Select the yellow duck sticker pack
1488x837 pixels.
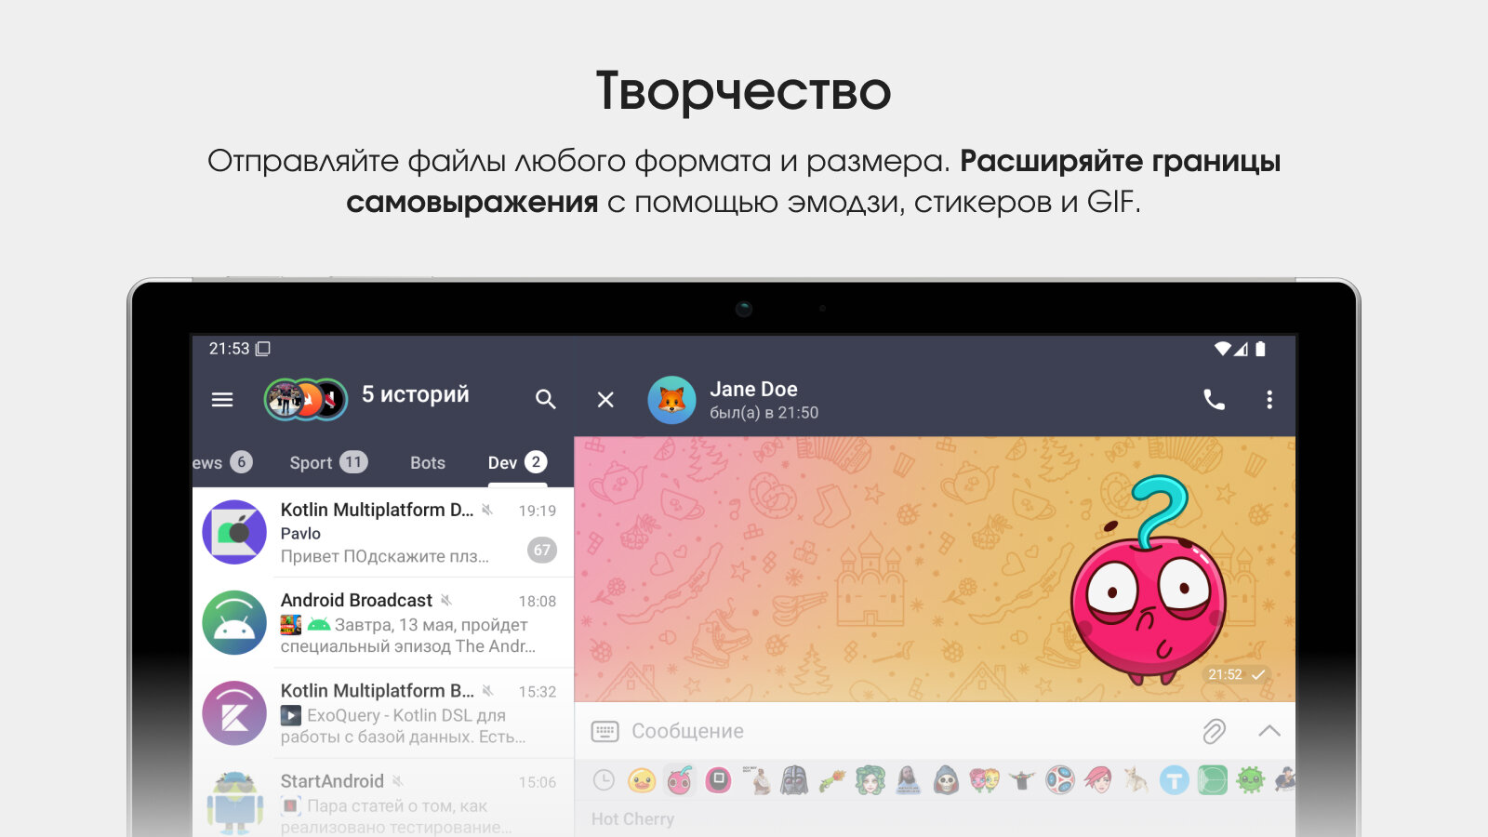click(x=642, y=780)
